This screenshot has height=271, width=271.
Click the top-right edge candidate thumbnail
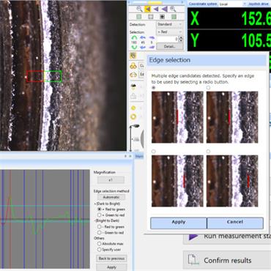point(232,117)
